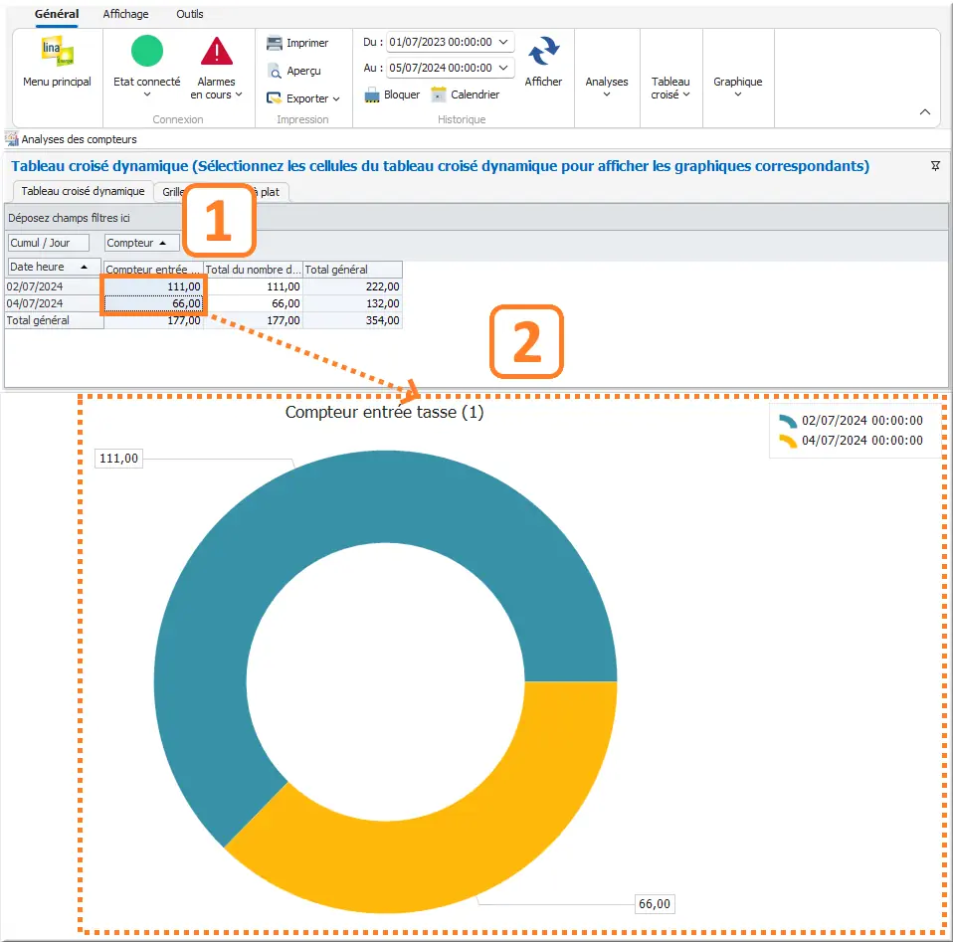Select the Outils ribbon tab
The height and width of the screenshot is (942, 953).
[x=190, y=14]
